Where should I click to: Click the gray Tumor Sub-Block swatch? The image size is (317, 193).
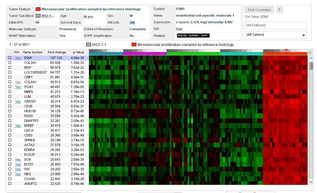(x=38, y=16)
